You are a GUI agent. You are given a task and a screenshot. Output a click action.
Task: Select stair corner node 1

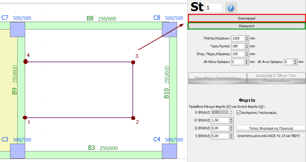tap(25, 118)
